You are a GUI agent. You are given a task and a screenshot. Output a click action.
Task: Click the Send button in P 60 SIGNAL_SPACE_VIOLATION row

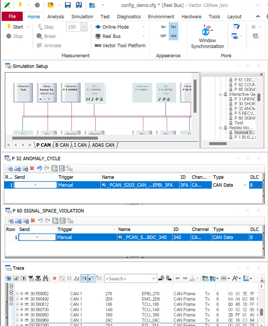click(37, 237)
